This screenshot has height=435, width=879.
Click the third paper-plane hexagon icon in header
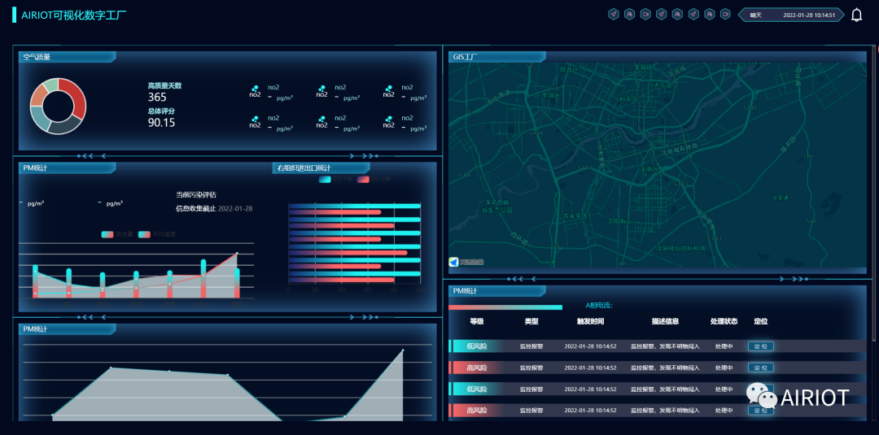693,14
